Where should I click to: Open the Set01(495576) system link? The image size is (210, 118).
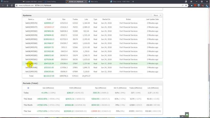click(x=31, y=23)
